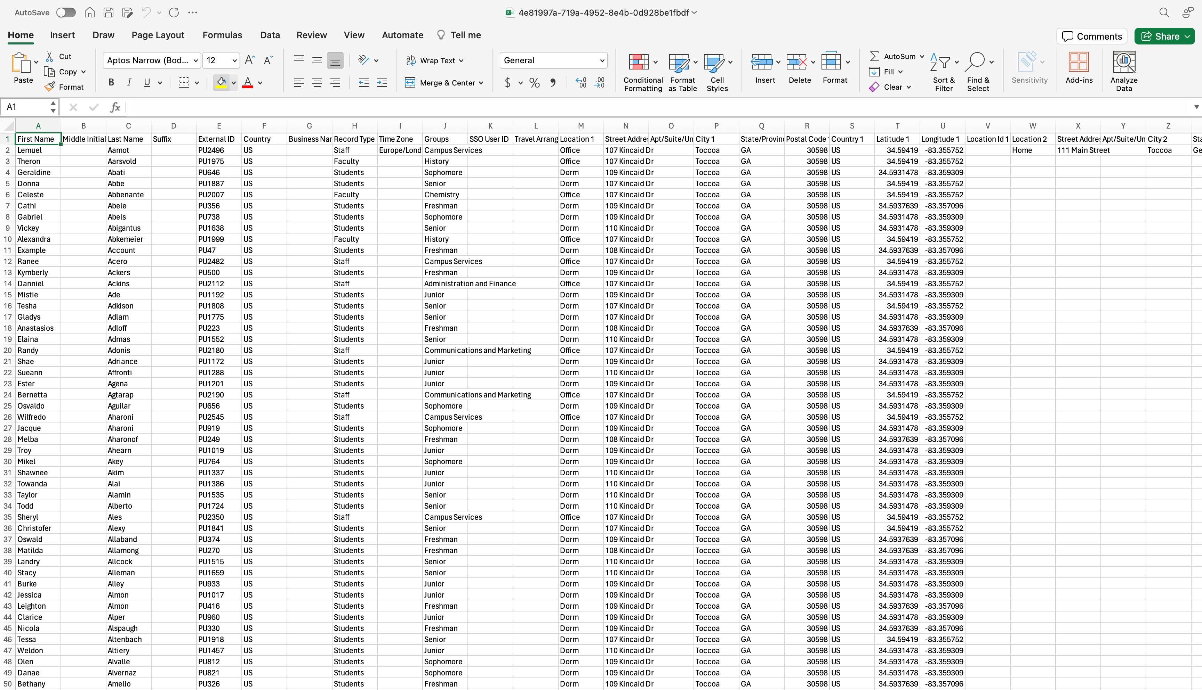Click the Insert cells icon
This screenshot has width=1202, height=690.
tap(762, 61)
